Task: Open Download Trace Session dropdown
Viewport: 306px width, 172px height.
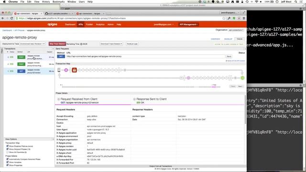Action: tap(111, 44)
